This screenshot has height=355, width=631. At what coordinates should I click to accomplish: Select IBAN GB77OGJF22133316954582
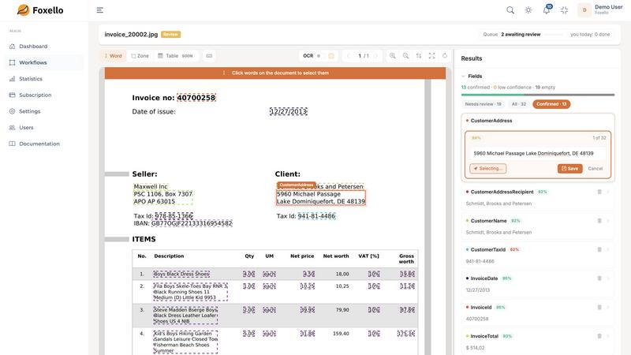192,223
